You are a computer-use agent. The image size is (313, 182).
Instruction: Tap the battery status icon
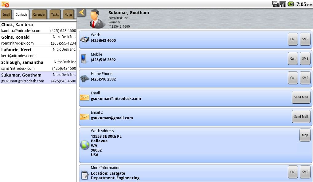[x=291, y=4]
